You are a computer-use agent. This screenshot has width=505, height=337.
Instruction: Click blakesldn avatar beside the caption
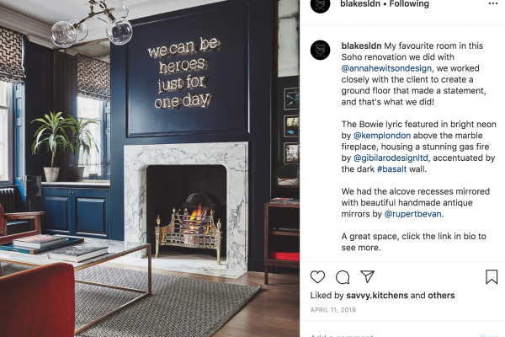click(x=320, y=50)
